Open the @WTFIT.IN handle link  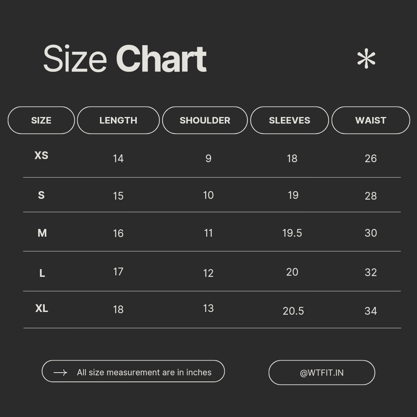(x=322, y=373)
